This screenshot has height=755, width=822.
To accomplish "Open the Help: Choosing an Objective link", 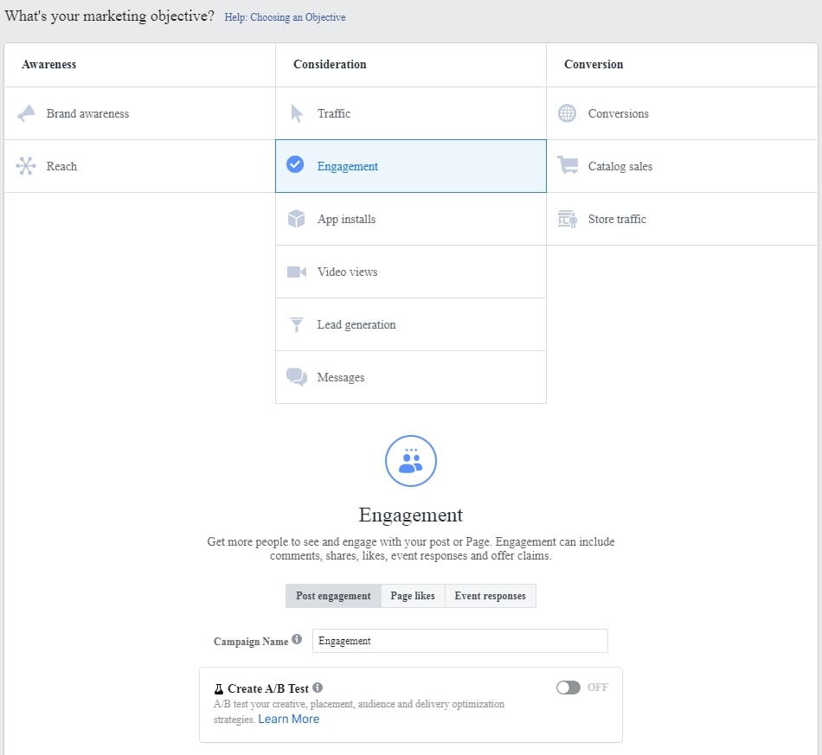I will pos(285,16).
